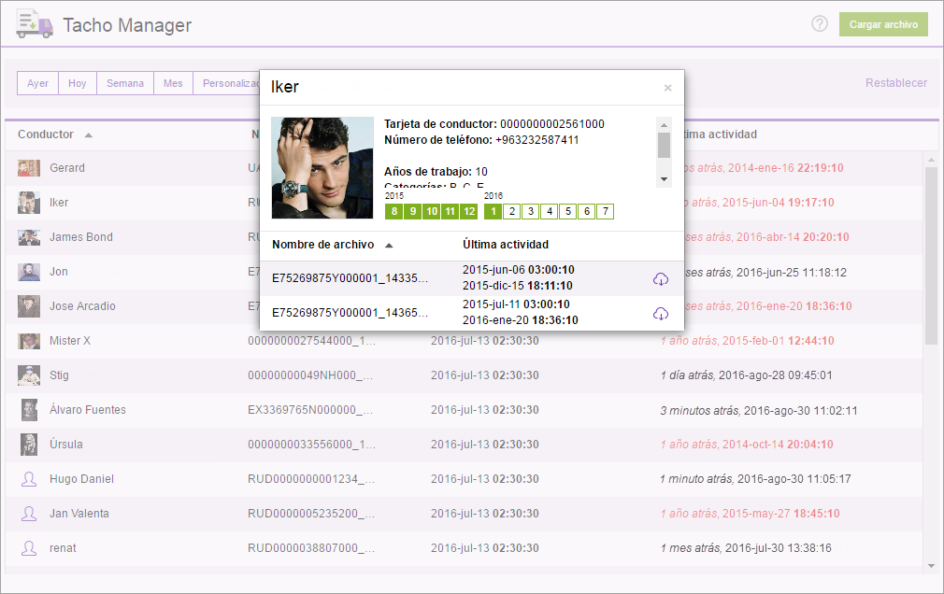944x594 pixels.
Task: Open the Personalizado period tab
Action: tap(226, 83)
